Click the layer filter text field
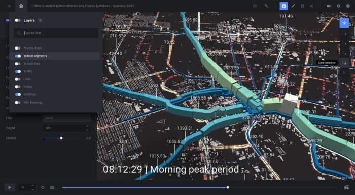 point(56,33)
